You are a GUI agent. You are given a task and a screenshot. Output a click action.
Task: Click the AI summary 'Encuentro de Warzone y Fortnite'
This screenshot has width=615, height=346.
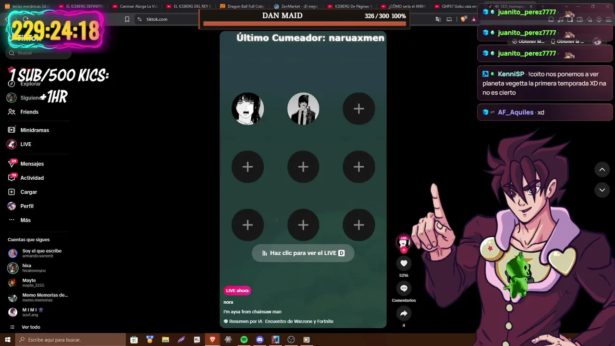[299, 321]
